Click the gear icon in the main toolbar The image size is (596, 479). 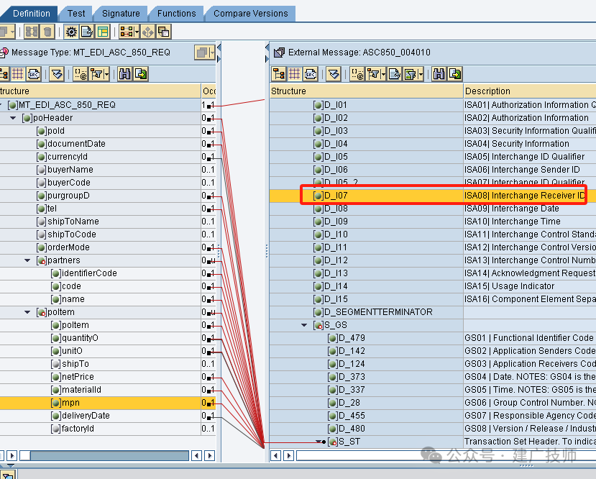[70, 32]
